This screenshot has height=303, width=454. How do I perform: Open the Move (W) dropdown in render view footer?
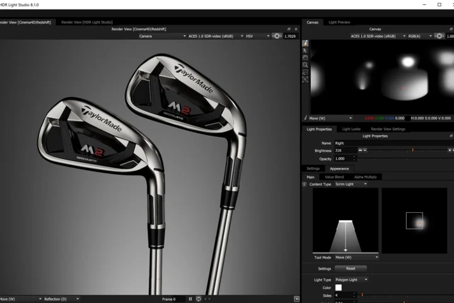(21, 299)
